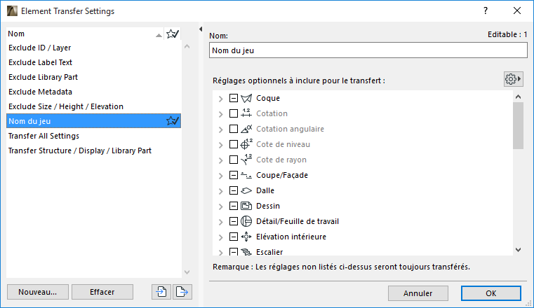The image size is (534, 308).
Task: Toggle the Coupe/Façade checkbox
Action: [x=234, y=175]
